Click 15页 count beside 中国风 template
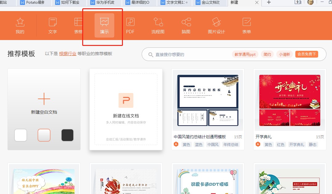 [x=238, y=137]
